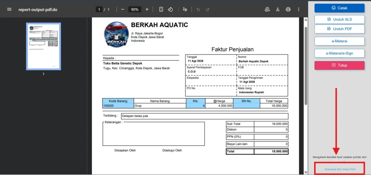371x175 pixels.
Task: Click the Disiapkan Oleh label
Action: [x=125, y=150]
